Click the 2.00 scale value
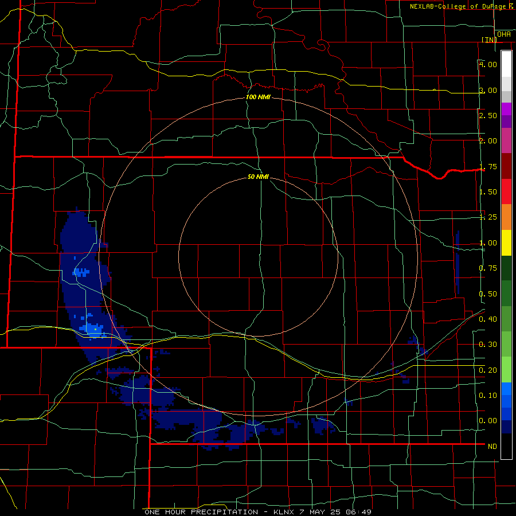Image resolution: width=516 pixels, height=516 pixels. coord(488,141)
